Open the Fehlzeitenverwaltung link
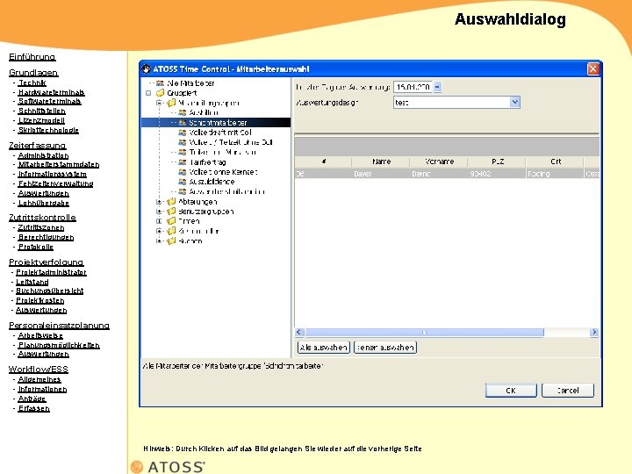632x474 pixels. click(55, 183)
